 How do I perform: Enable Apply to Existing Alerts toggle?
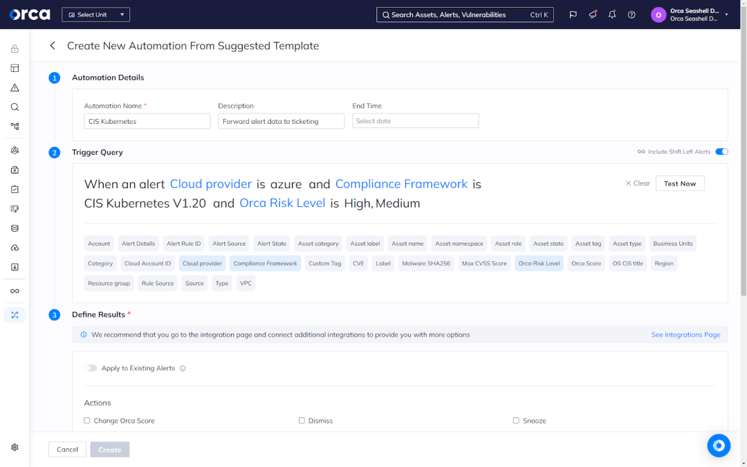[x=91, y=368]
